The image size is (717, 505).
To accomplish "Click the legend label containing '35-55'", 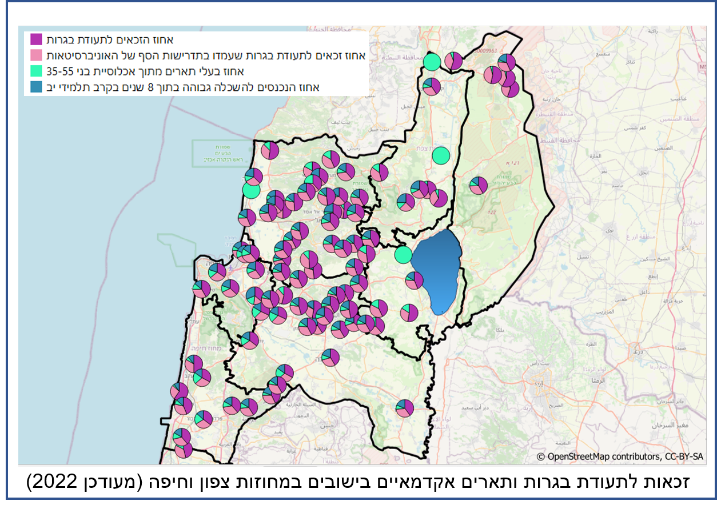I will click(145, 71).
